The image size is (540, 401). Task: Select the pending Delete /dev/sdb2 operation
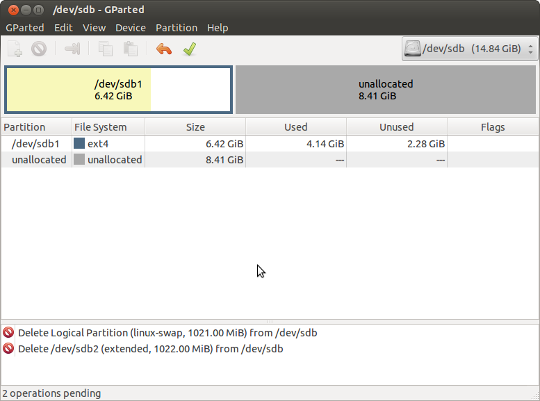click(x=150, y=349)
